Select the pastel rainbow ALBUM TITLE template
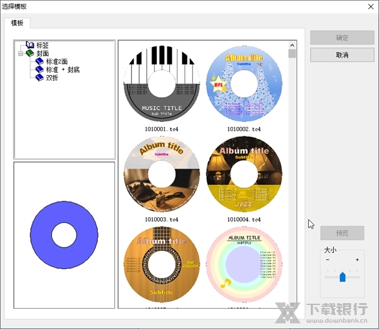 click(244, 264)
